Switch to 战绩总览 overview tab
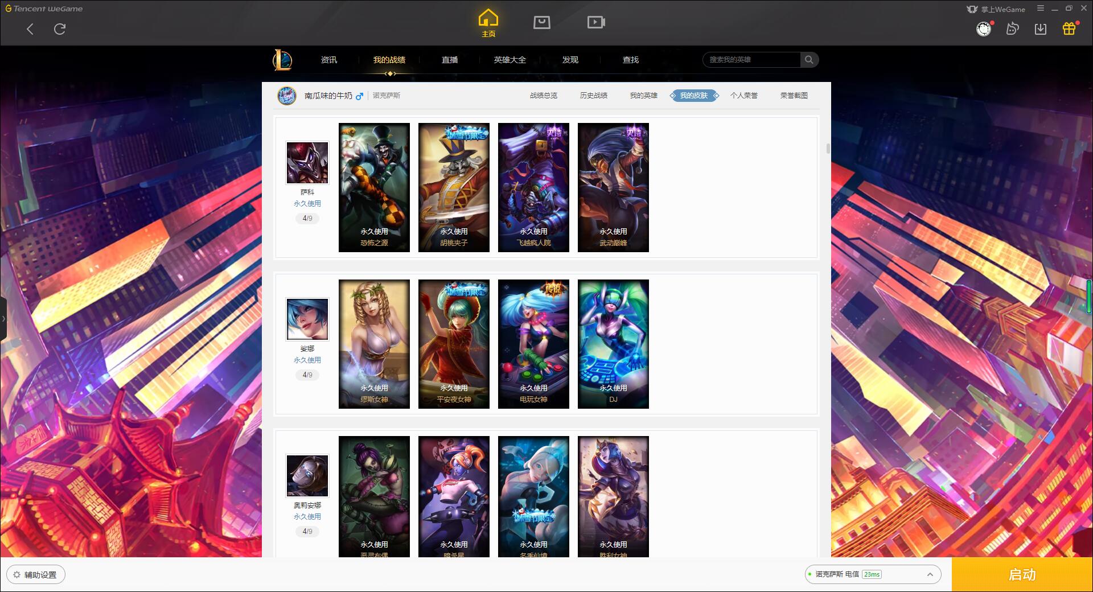Image resolution: width=1093 pixels, height=592 pixels. pyautogui.click(x=544, y=96)
